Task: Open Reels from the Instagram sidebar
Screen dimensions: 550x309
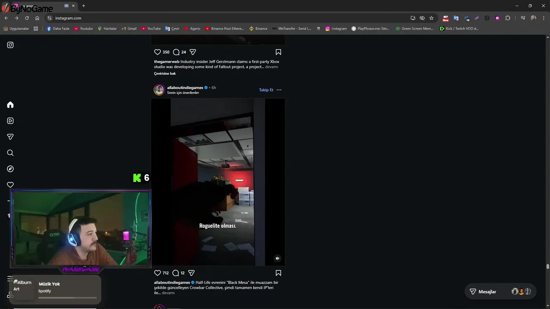Action: [x=10, y=121]
